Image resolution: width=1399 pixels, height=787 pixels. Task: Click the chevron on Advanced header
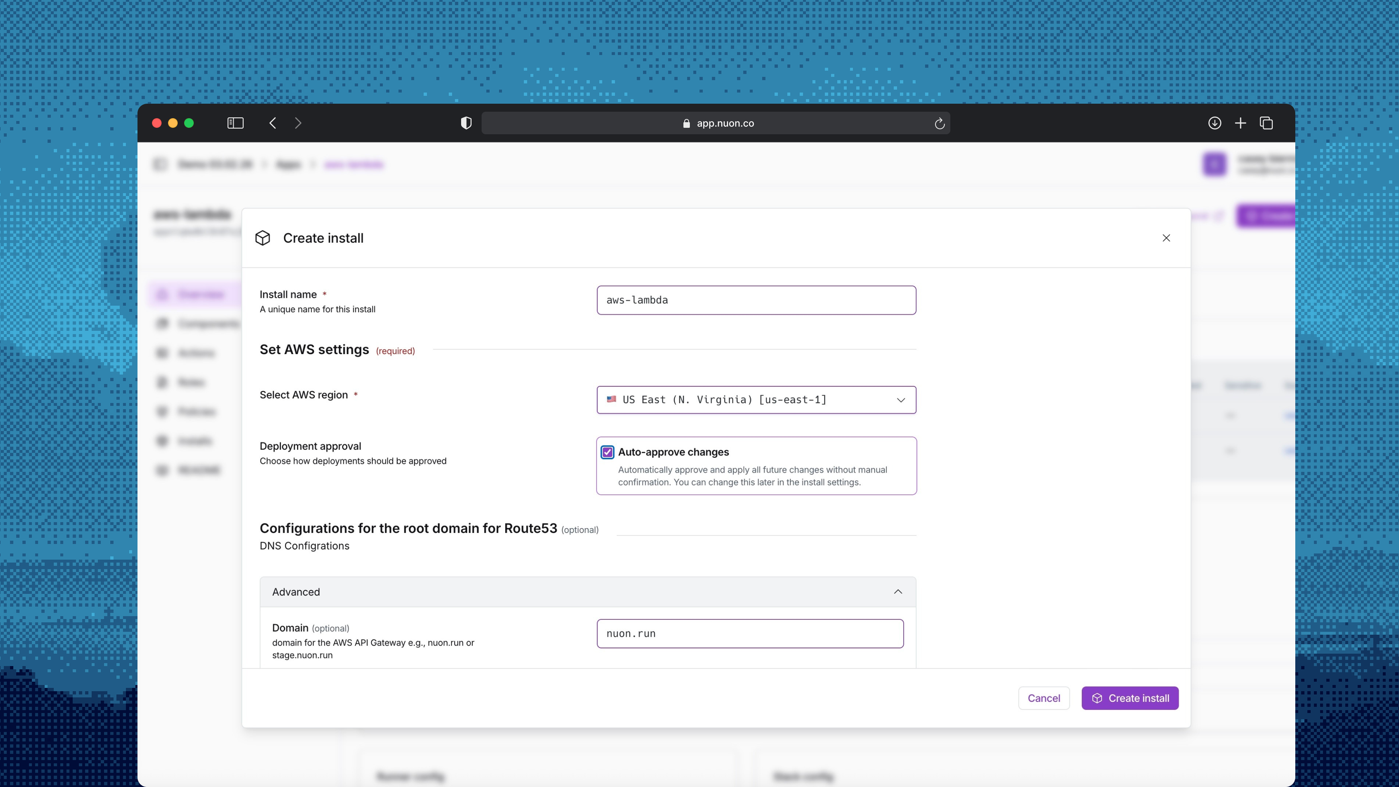tap(898, 592)
